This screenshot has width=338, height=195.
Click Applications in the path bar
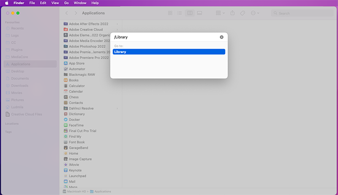[x=101, y=191]
